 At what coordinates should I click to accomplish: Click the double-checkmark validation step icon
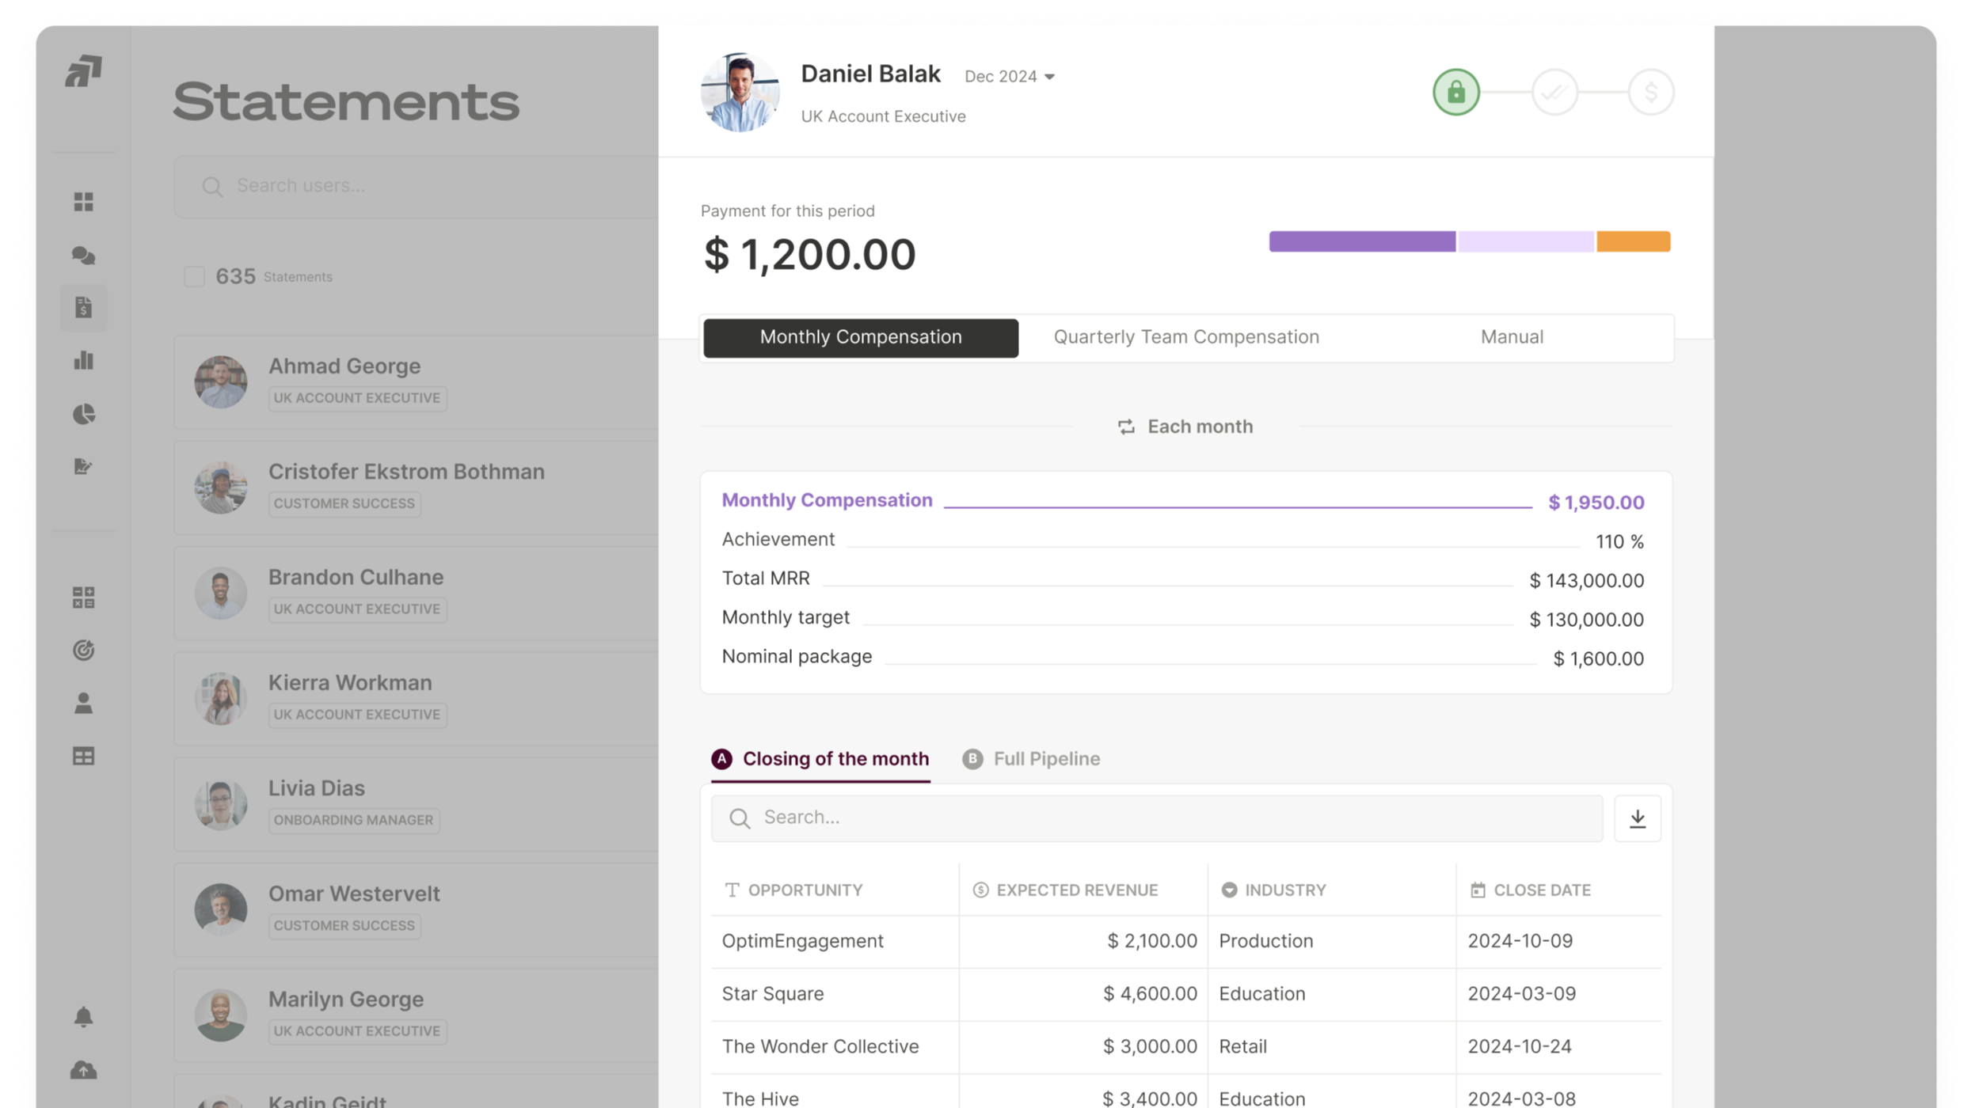[1554, 93]
